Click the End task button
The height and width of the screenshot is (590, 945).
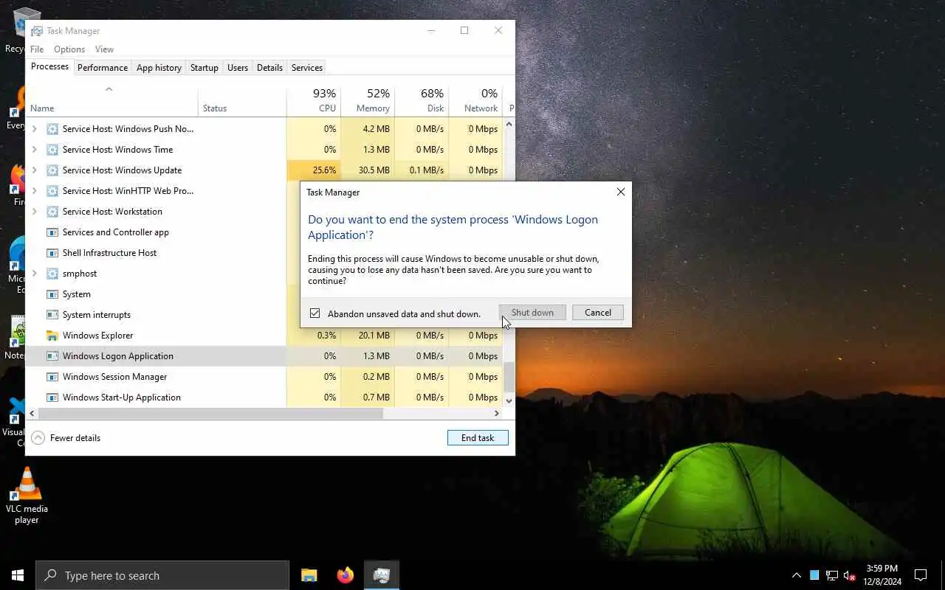pos(478,438)
